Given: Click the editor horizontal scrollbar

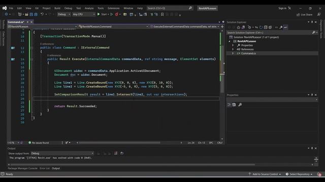Looking at the screenshot, I should 119,143.
